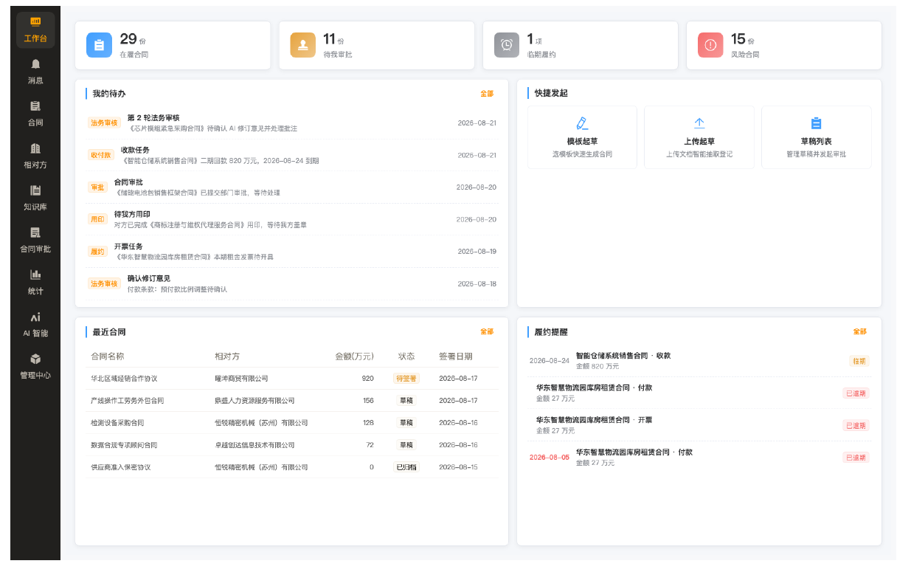Open the 收款任务 todo item
Viewport: 911px width, 572px height.
292,155
